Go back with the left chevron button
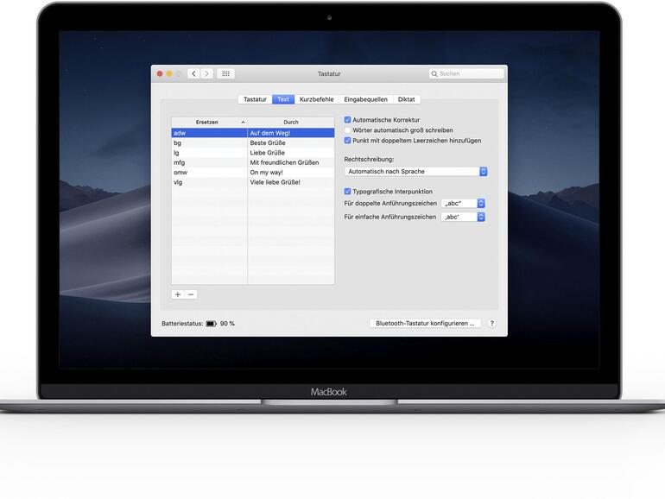This screenshot has height=499, width=665. coord(193,73)
